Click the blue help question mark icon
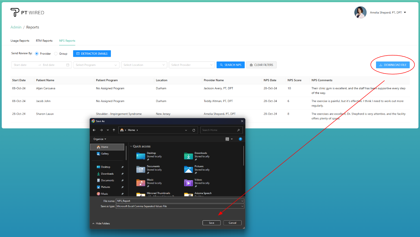Image resolution: width=420 pixels, height=237 pixels. (240, 139)
